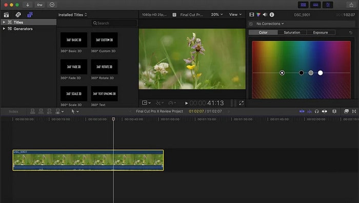
Task: Open the No Corrections dropdown
Action: (270, 24)
